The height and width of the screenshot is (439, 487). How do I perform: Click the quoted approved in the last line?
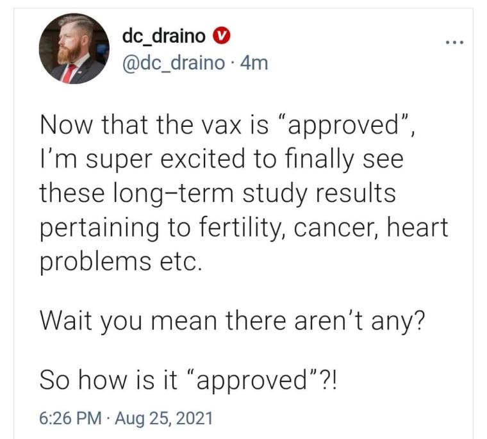coord(253,381)
